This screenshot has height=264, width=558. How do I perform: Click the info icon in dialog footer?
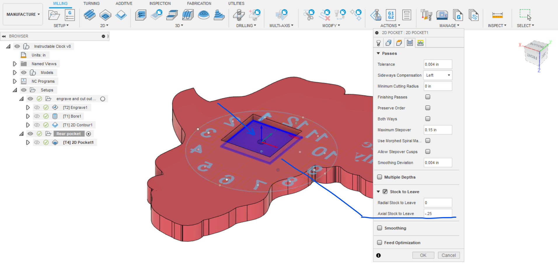(x=379, y=255)
